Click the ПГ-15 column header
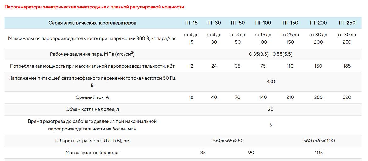 pos(191,23)
